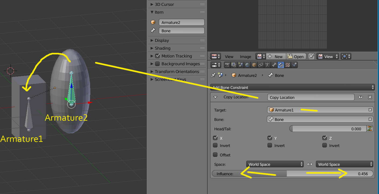Open the image browse selector left of New
This screenshot has height=194, width=379.
click(260, 56)
